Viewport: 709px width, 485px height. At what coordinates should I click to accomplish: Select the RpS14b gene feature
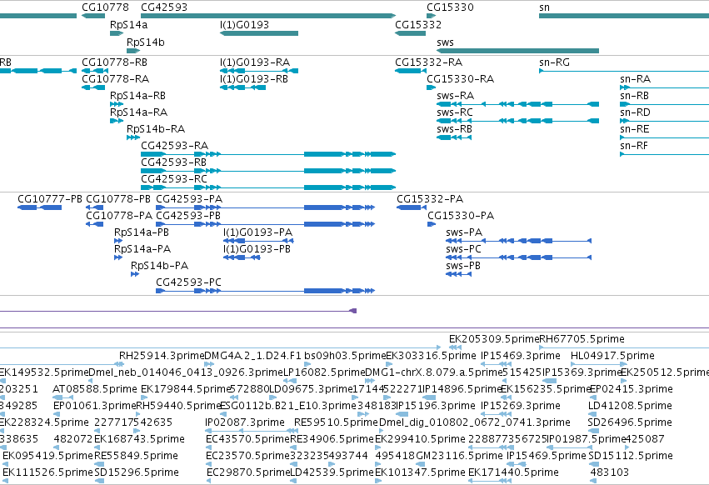click(x=133, y=51)
